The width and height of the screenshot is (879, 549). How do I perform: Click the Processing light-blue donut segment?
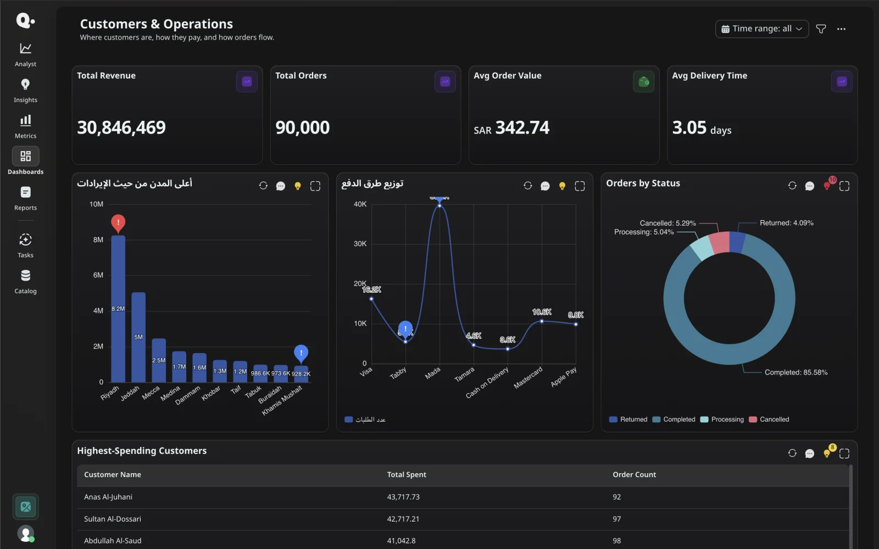tap(702, 249)
